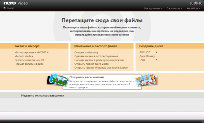The image size is (204, 123).
Task: Open the Инструменты dropdown menu
Action: click(153, 8)
